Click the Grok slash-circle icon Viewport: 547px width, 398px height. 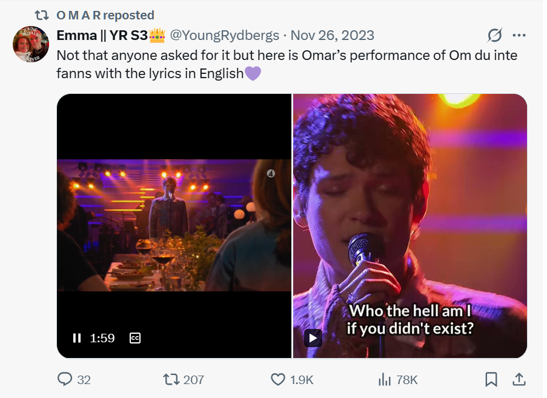click(x=495, y=35)
